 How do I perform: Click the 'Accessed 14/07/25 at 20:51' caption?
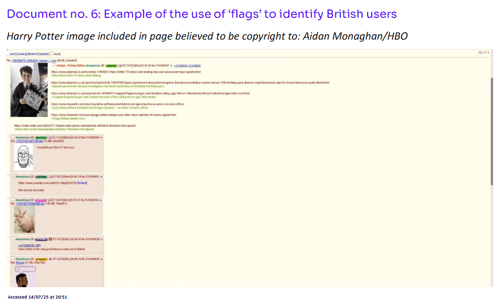(37, 297)
